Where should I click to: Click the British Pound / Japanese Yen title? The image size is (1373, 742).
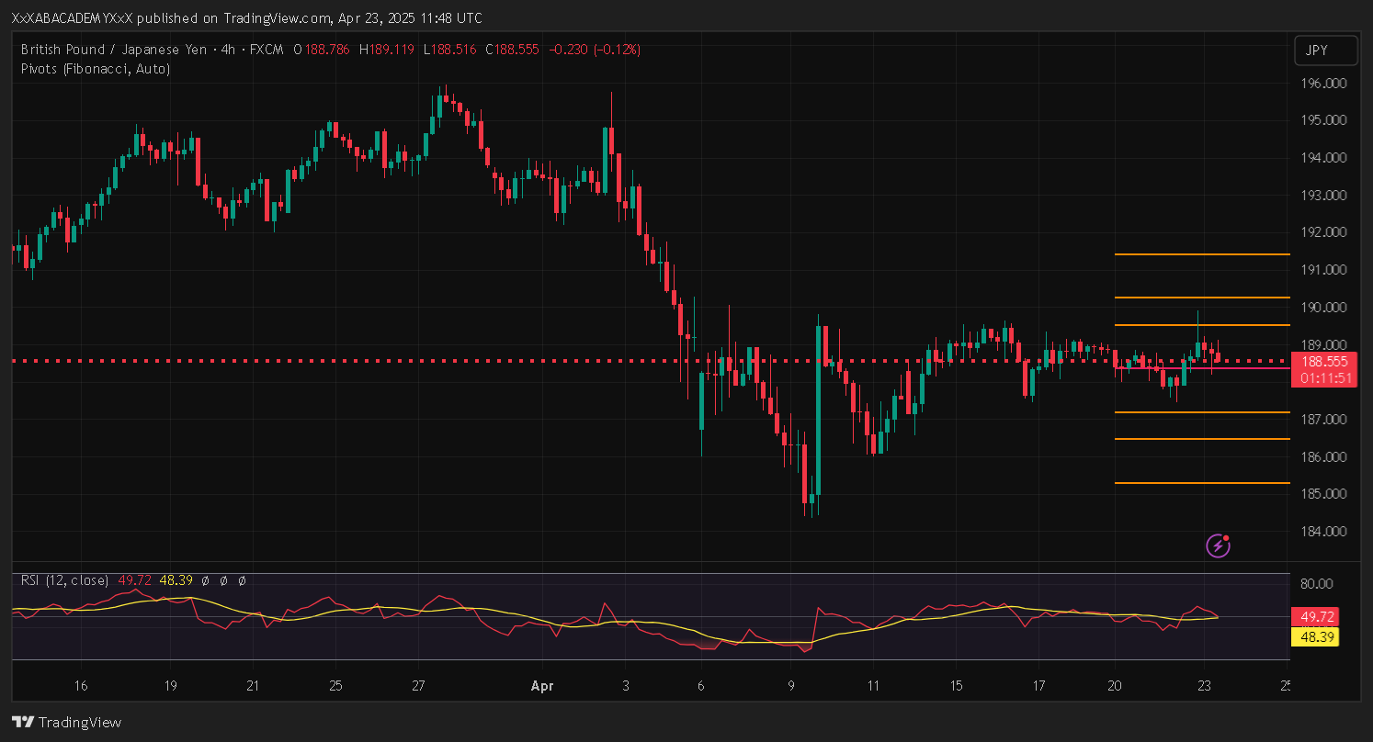point(114,50)
